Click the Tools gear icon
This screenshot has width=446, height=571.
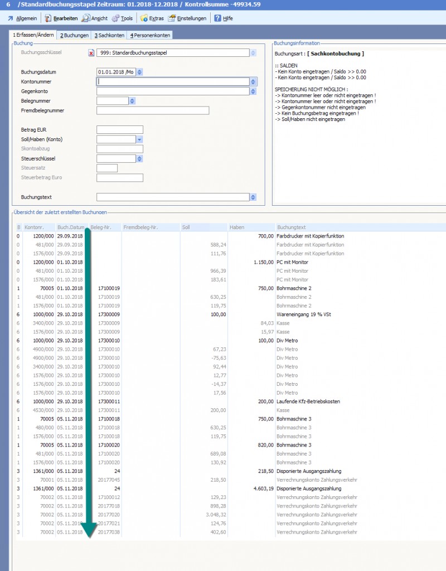point(115,18)
